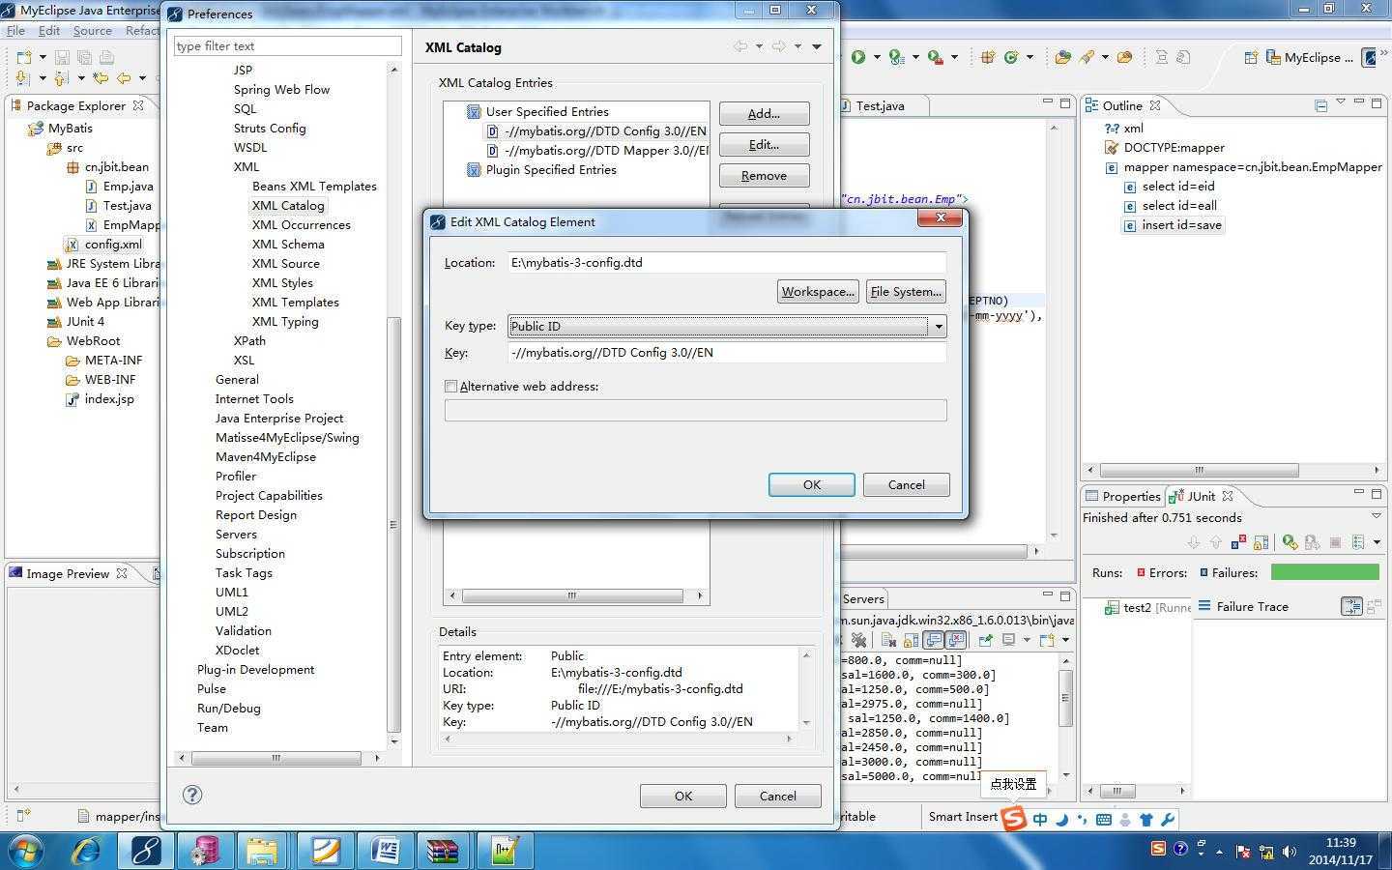This screenshot has width=1392, height=870.
Task: Click the Outline view horizontal scrollbar
Action: tap(1199, 470)
